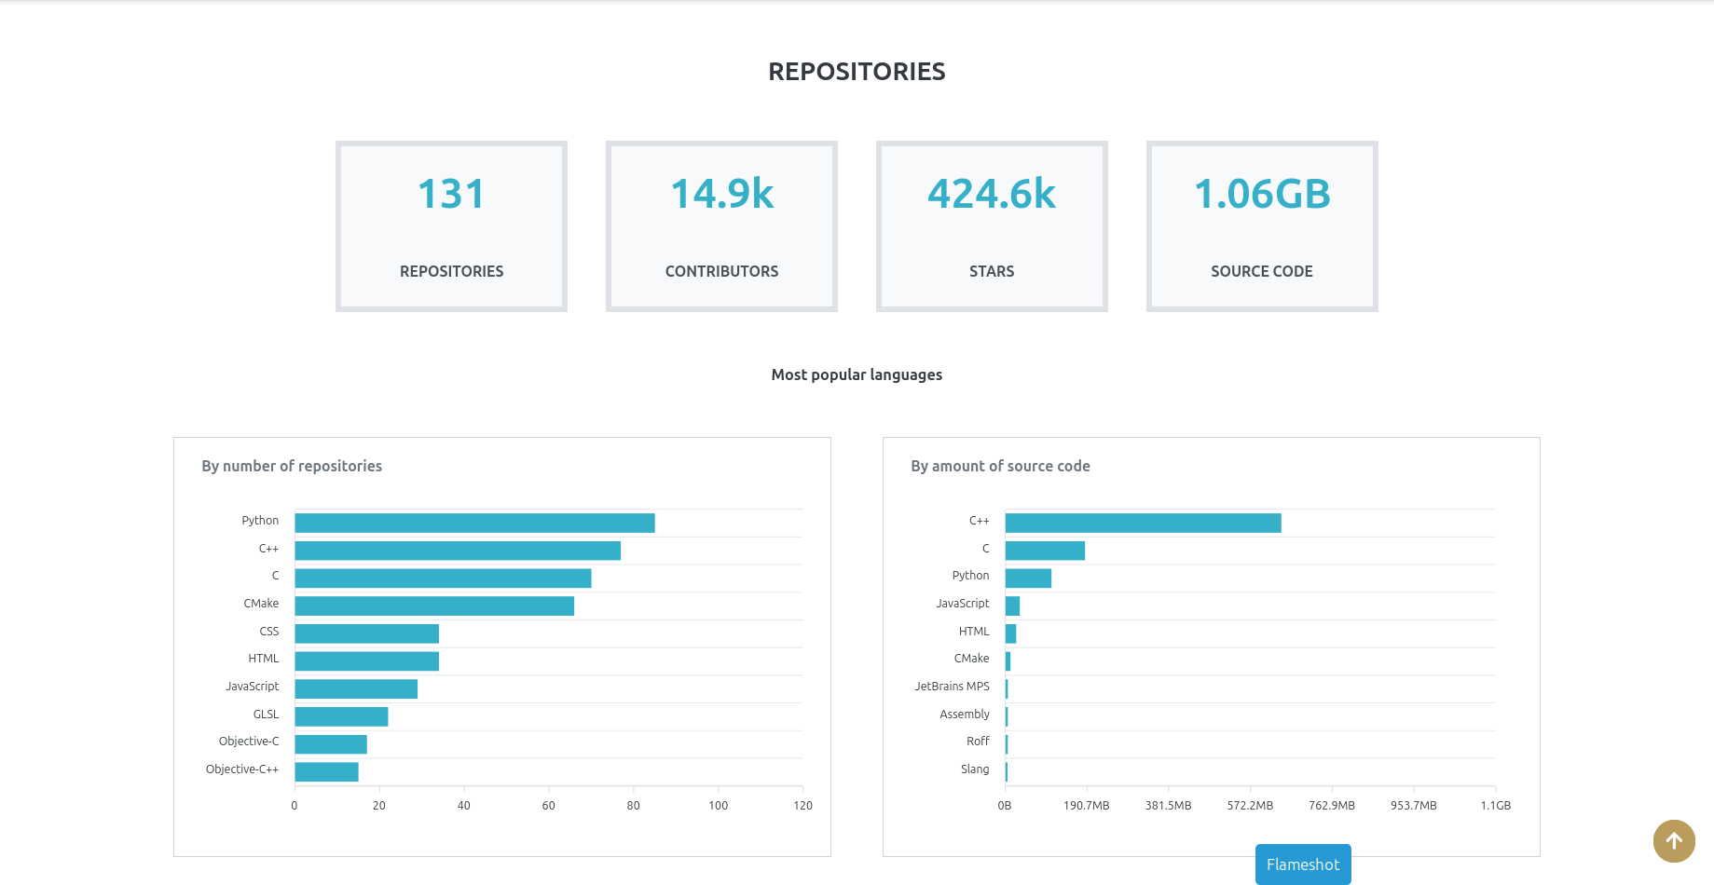
Task: Select the Objective-C++ bar in repositories chart
Action: tap(326, 772)
